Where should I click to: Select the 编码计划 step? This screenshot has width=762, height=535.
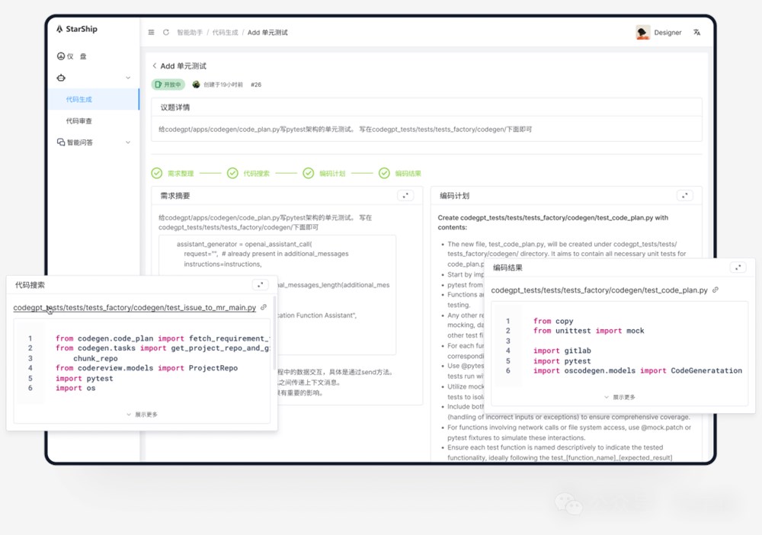[332, 174]
